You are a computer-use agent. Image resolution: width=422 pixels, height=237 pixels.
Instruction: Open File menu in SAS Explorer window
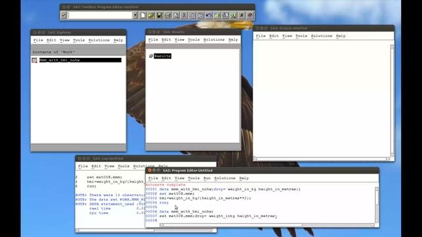pos(38,40)
